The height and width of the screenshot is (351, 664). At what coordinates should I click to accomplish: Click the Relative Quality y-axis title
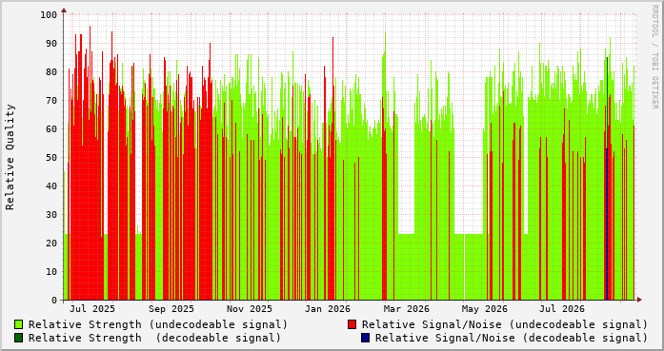[10, 157]
